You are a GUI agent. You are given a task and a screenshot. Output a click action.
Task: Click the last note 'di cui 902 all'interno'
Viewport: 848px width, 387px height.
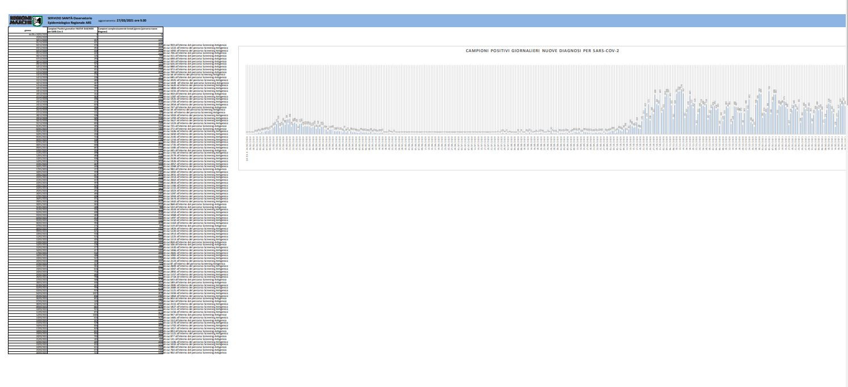pos(195,352)
